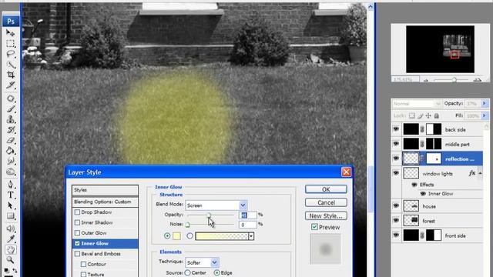
Task: Enable the Inner Shadow checkbox
Action: (77, 222)
